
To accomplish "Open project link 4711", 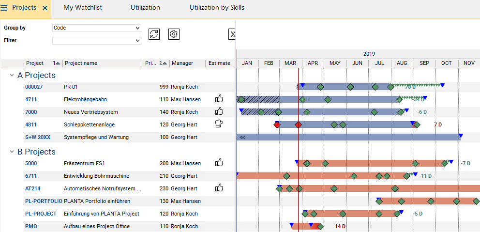I will coord(31,99).
